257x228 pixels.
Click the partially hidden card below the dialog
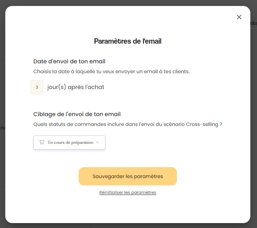(162, 226)
